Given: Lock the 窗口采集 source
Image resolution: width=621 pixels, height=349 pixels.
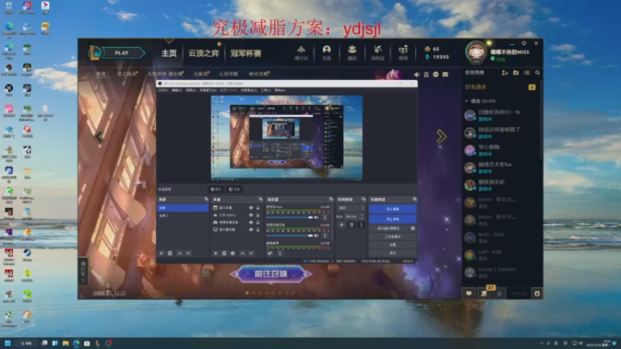Looking at the screenshot, I should tap(258, 208).
